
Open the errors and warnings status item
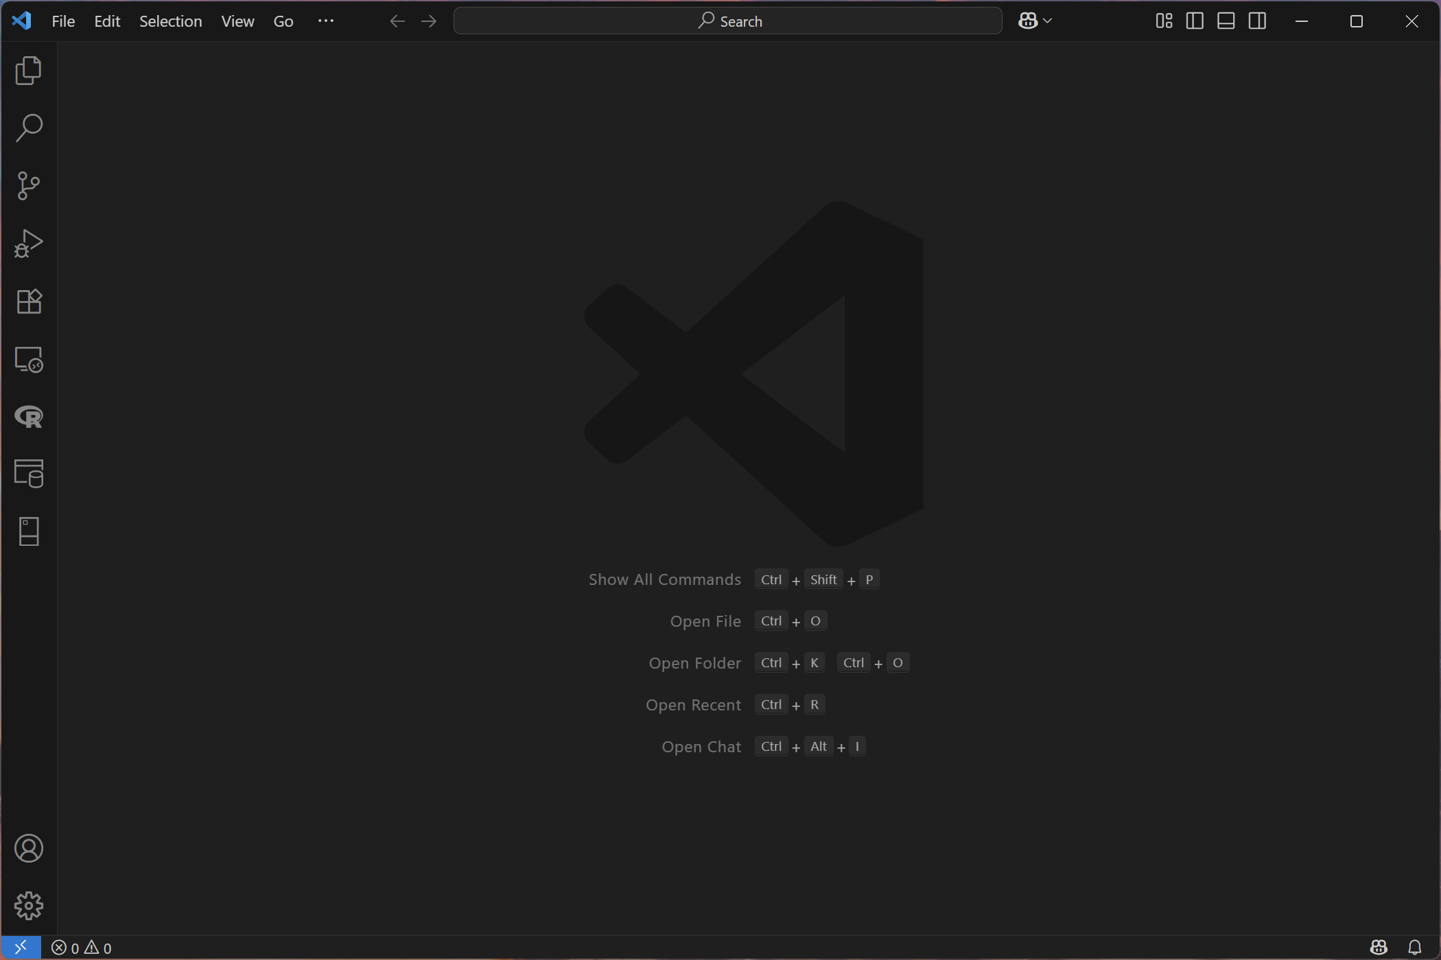82,948
